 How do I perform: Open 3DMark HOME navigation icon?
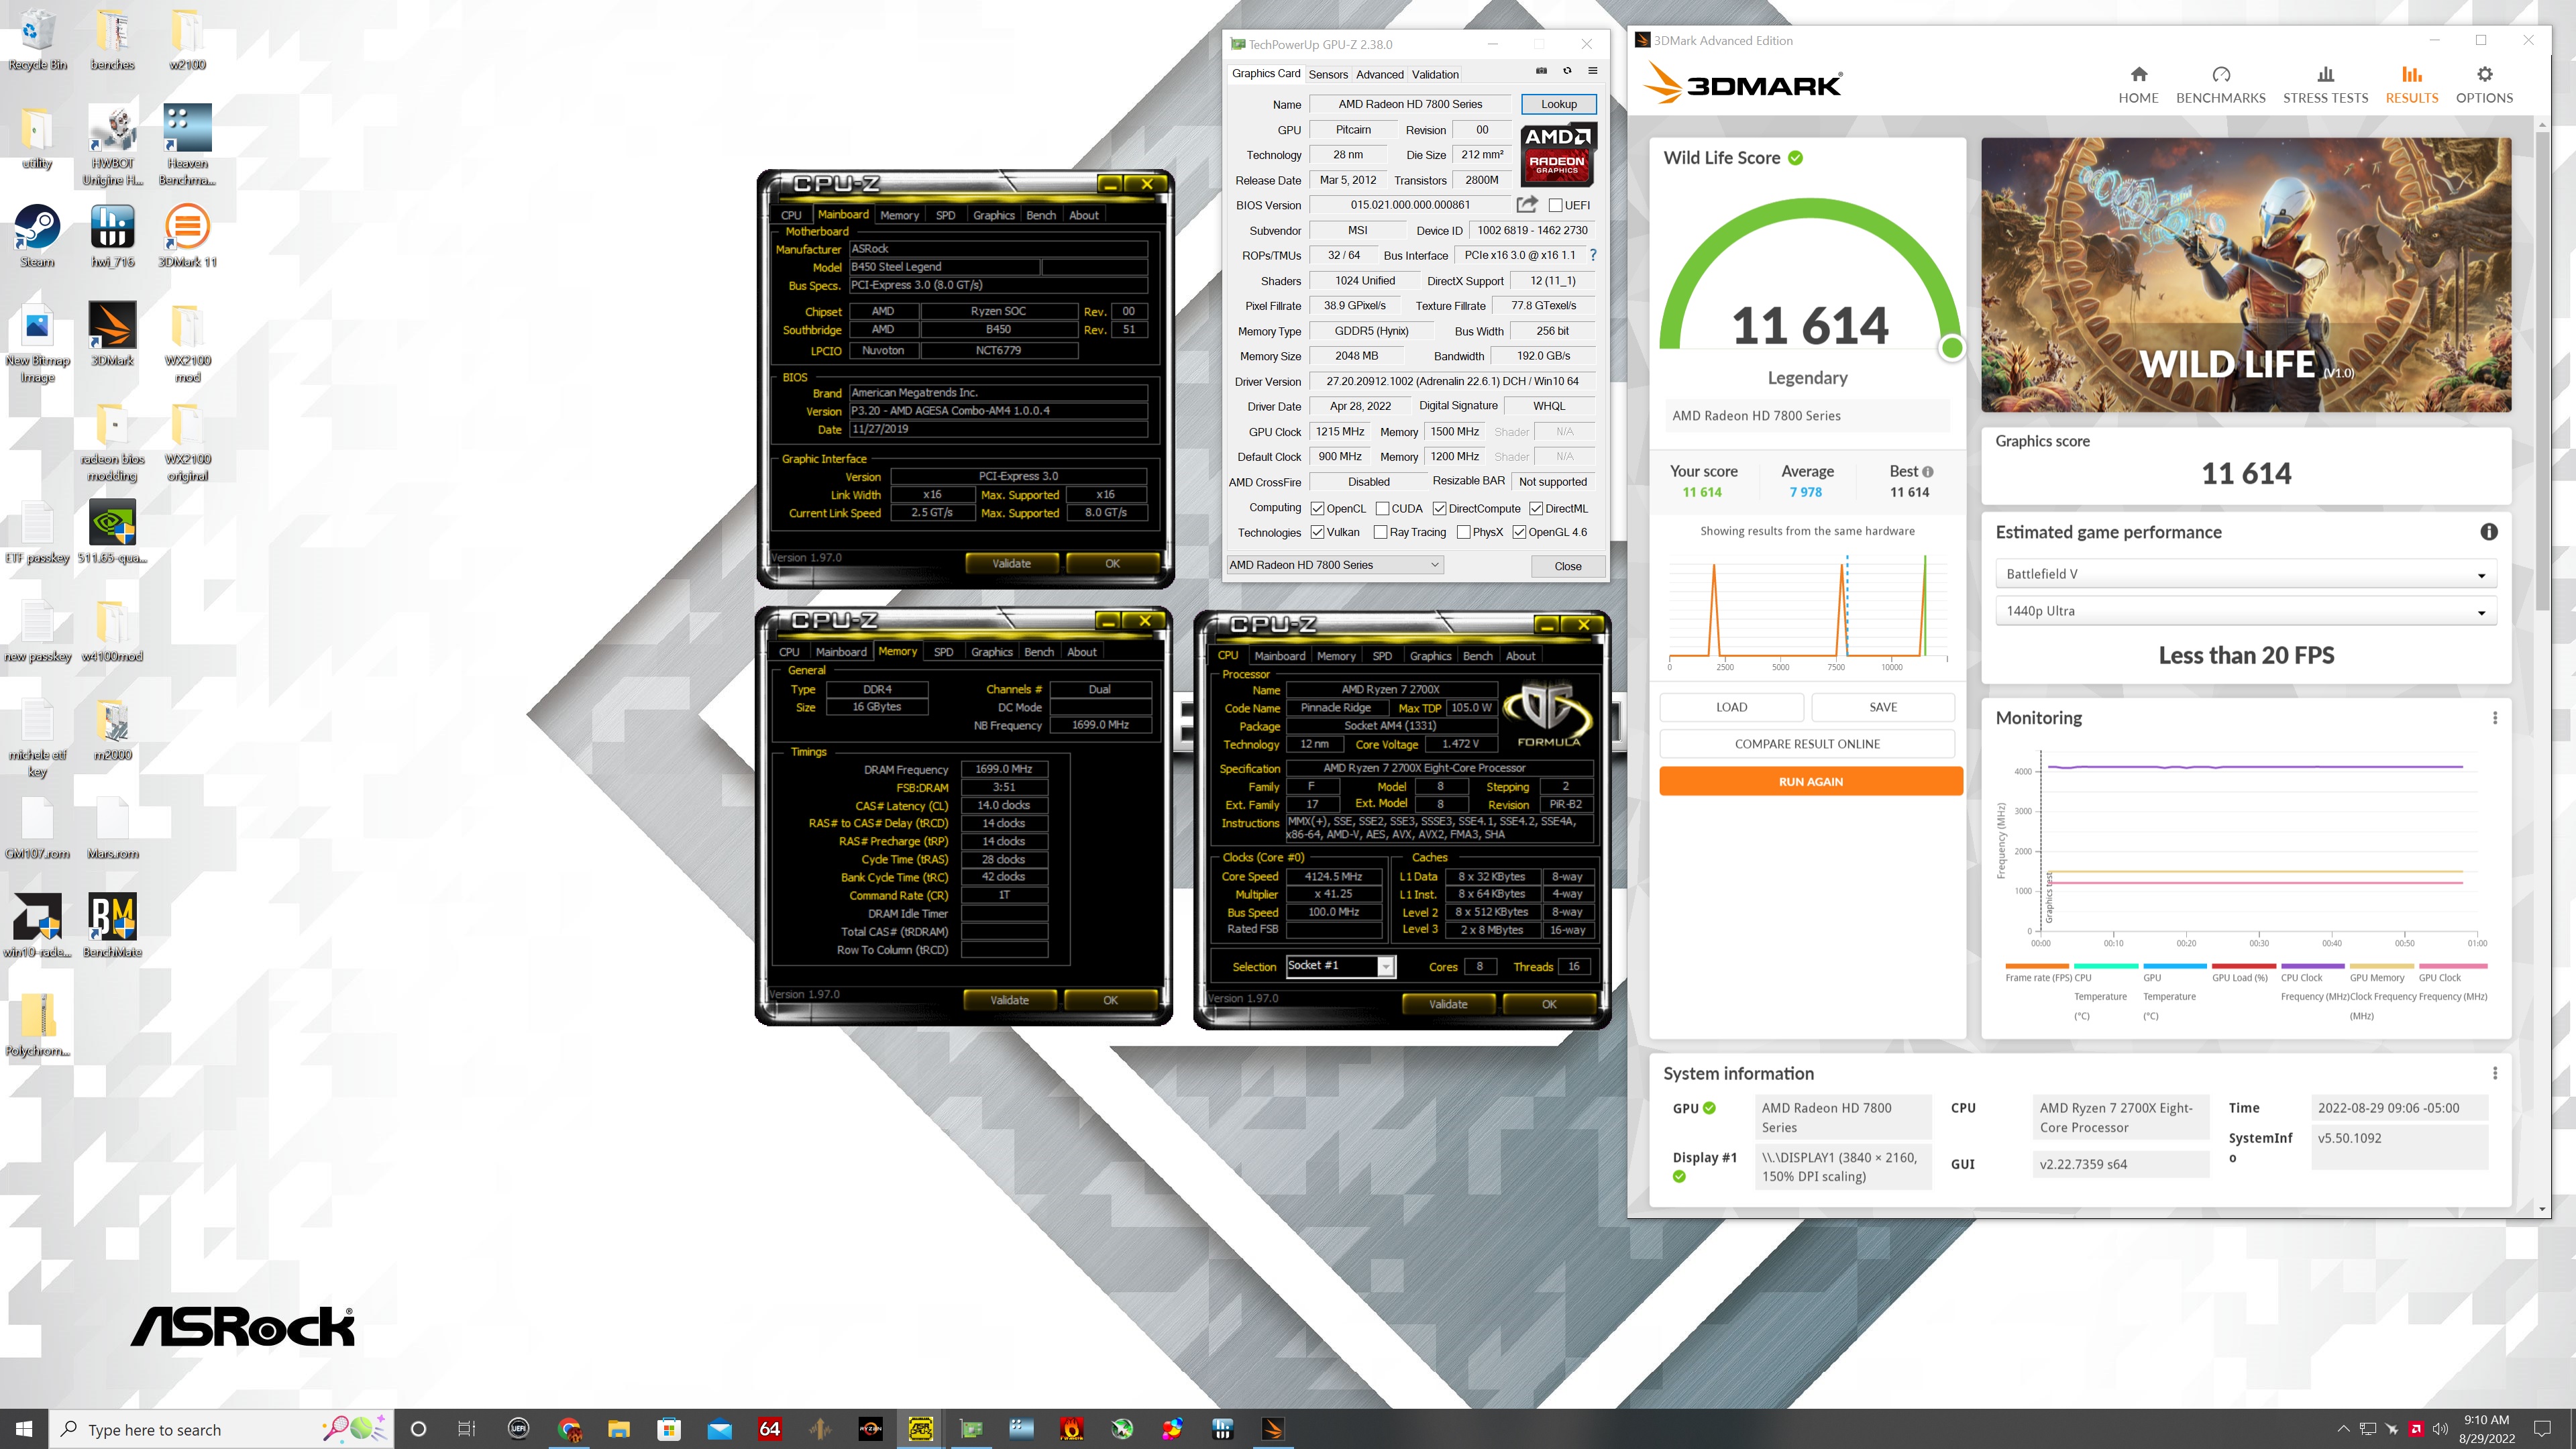(2138, 75)
